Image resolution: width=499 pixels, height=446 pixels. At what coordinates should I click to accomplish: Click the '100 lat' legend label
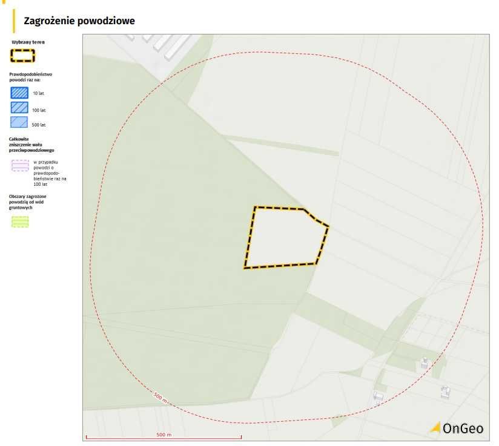(x=39, y=110)
